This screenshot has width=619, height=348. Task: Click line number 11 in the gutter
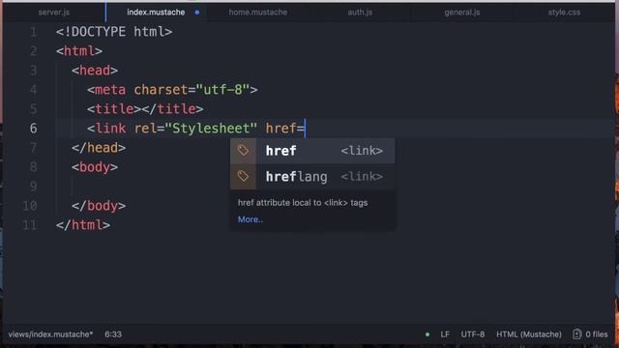pos(30,225)
